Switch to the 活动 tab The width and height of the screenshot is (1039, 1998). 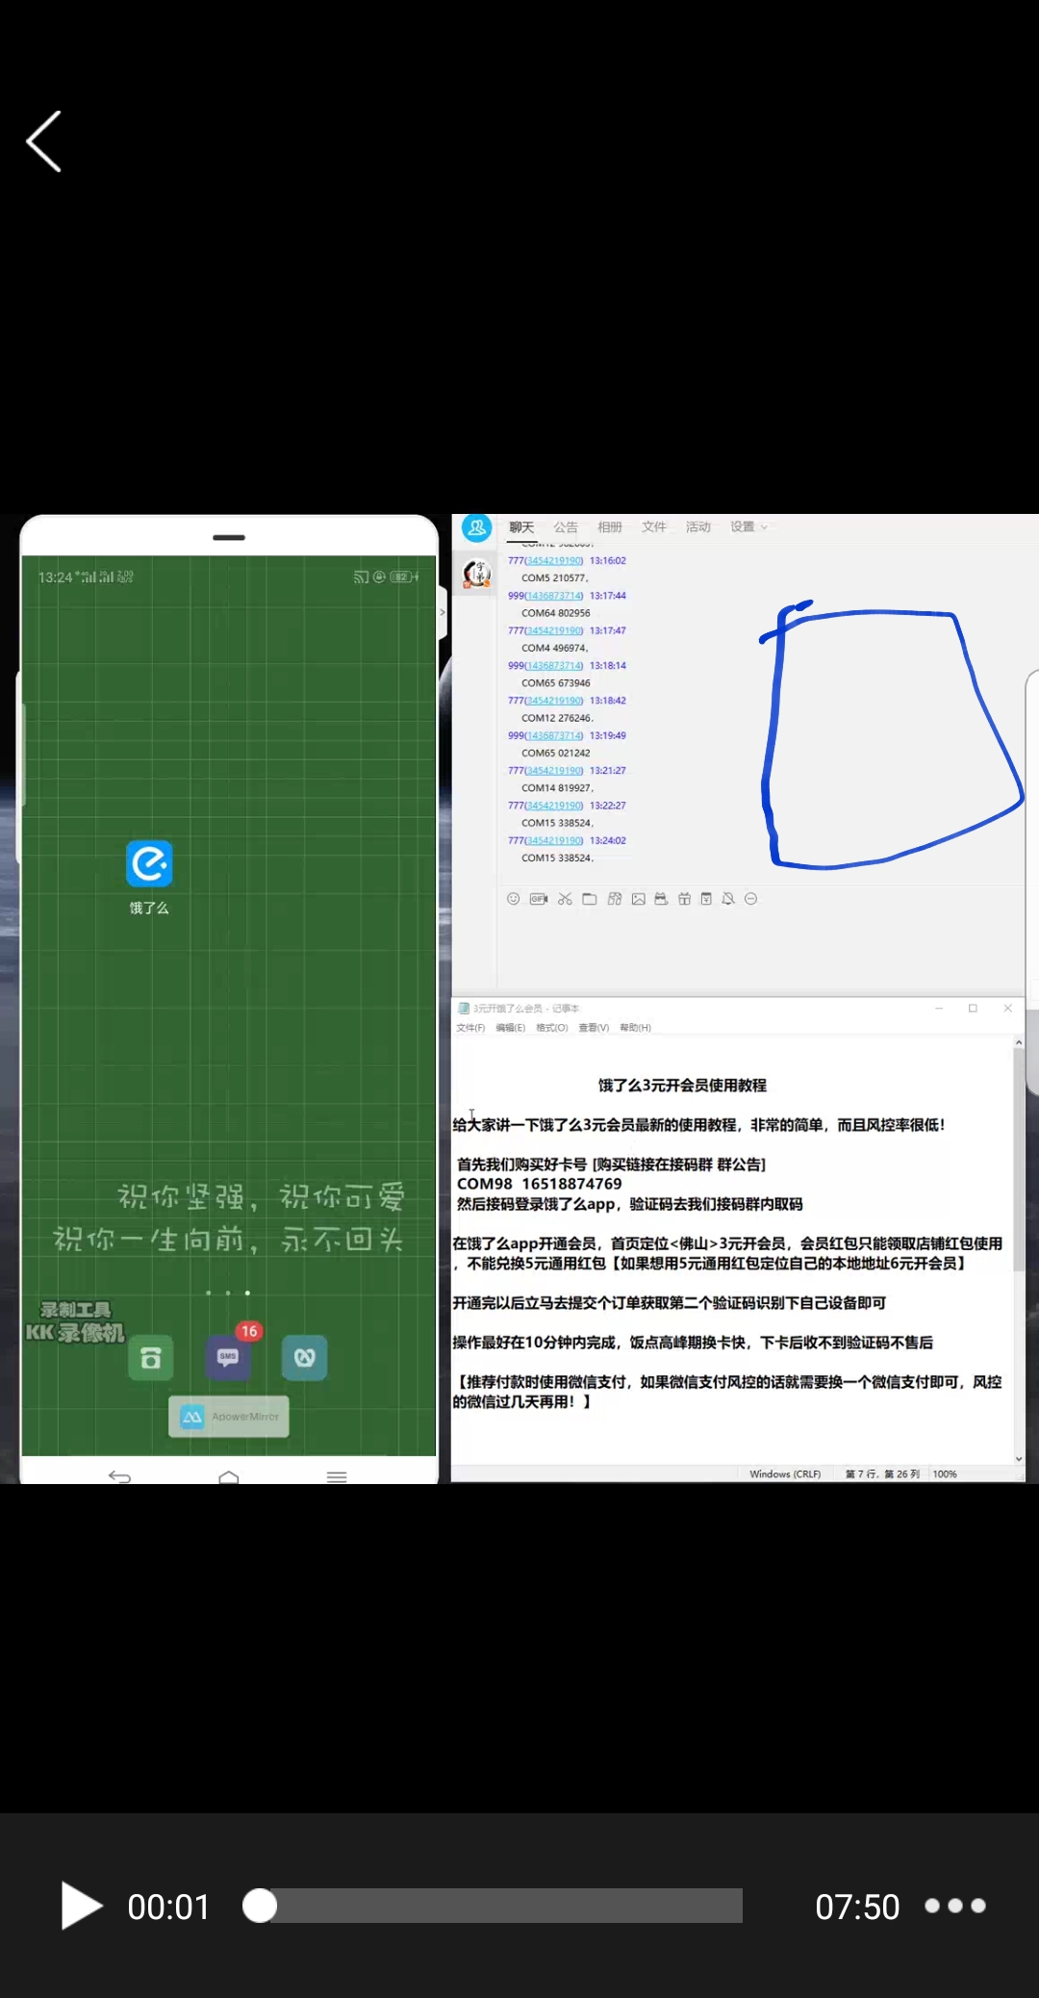(698, 527)
